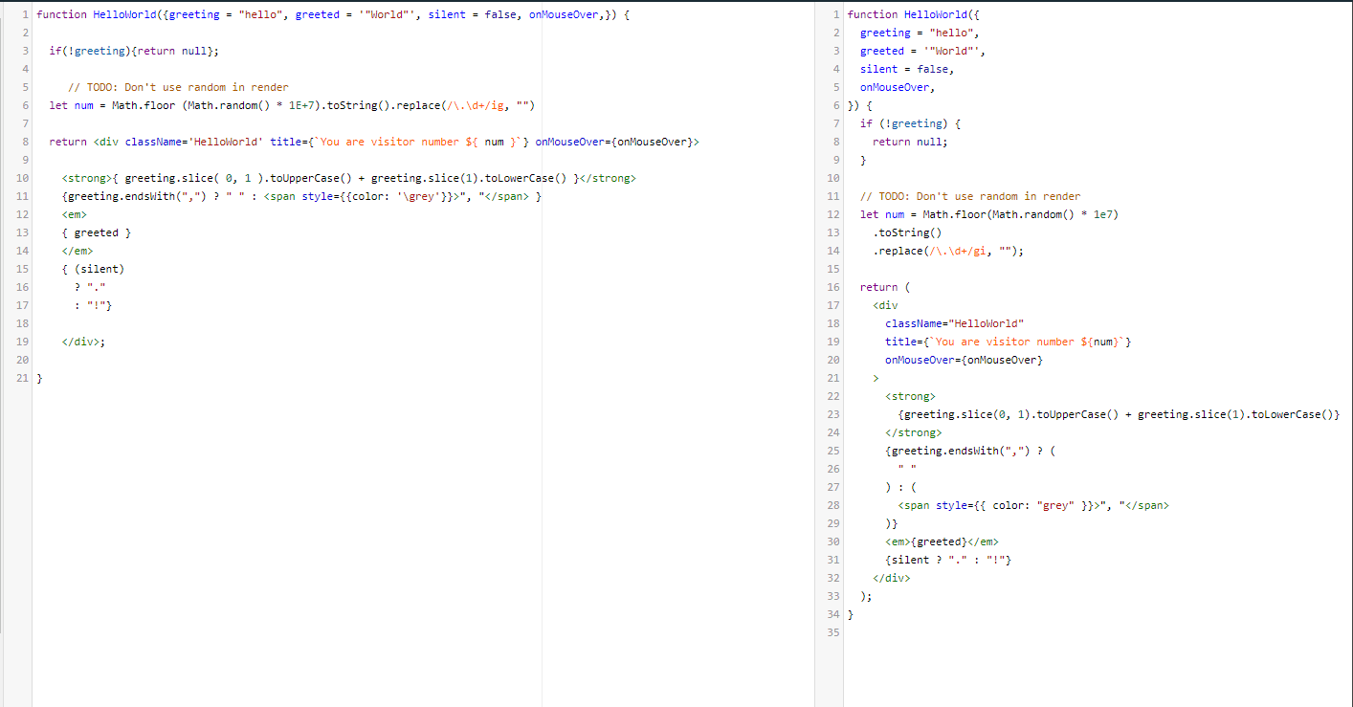Click line number 17 in right output gutter
Viewport: 1353px width, 707px height.
833,305
